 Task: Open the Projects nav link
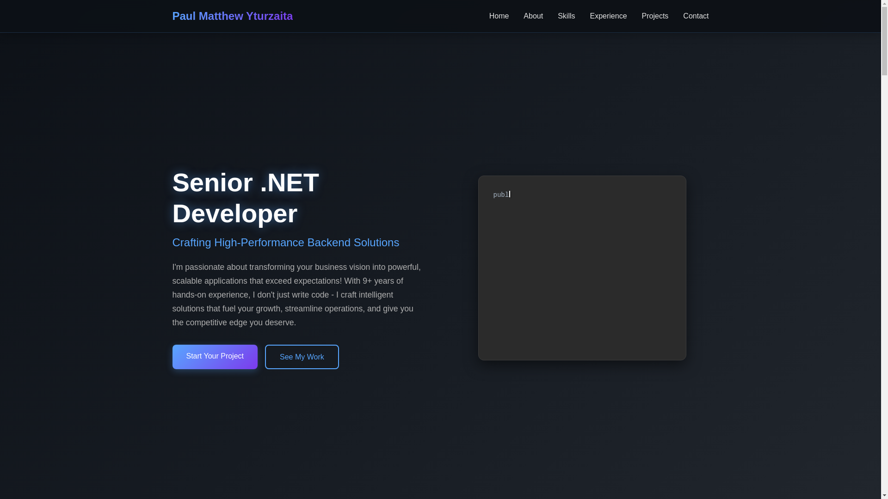coord(654,16)
